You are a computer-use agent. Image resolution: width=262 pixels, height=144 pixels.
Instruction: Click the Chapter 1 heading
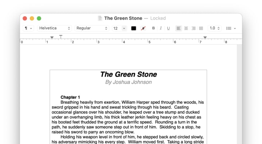tap(70, 97)
